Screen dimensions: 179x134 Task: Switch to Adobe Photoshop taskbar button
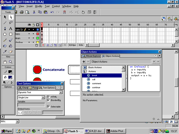[x=116, y=131]
